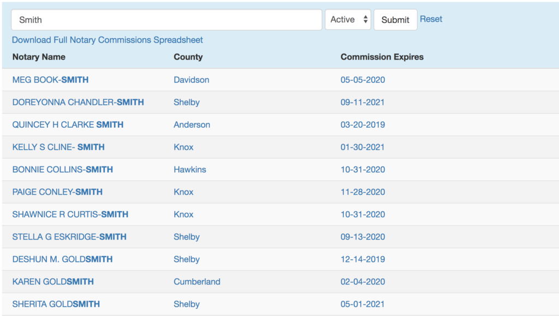
Task: Click expiration date 09-11-2021
Action: tap(362, 102)
